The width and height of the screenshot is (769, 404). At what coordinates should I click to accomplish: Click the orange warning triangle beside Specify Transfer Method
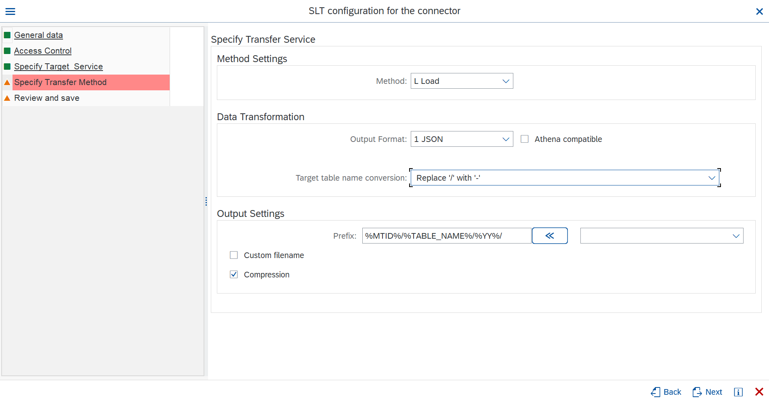7,82
